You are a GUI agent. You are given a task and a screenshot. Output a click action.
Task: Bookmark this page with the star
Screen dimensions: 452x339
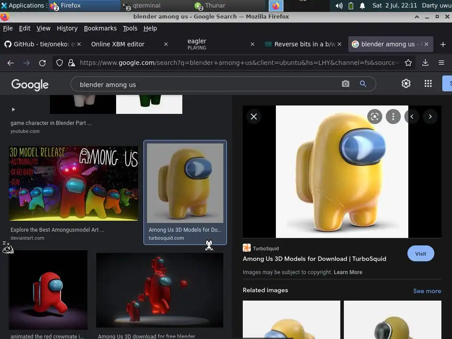[x=408, y=63]
